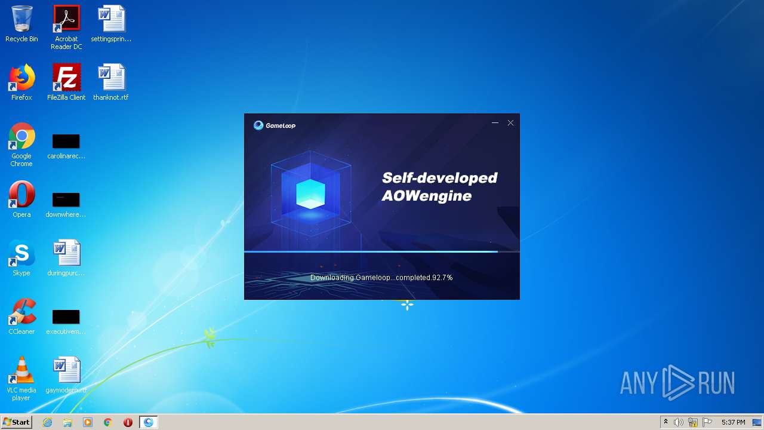Select the downwhere file icon

[x=66, y=205]
